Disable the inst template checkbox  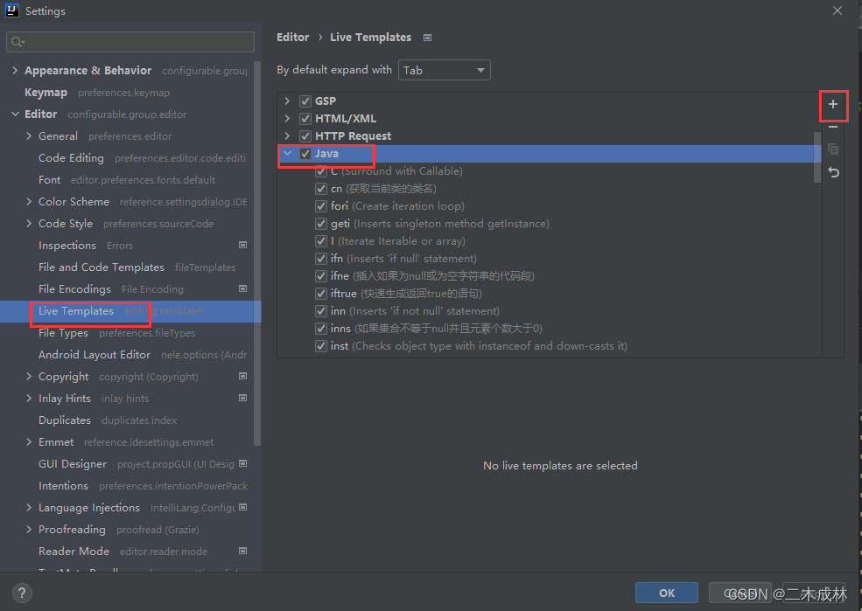321,346
